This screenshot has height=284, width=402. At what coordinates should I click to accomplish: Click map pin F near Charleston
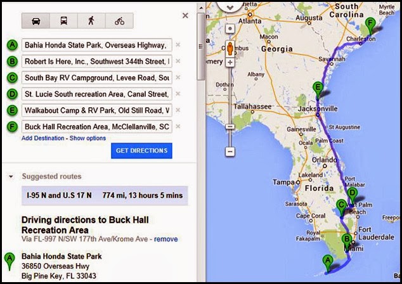(370, 26)
